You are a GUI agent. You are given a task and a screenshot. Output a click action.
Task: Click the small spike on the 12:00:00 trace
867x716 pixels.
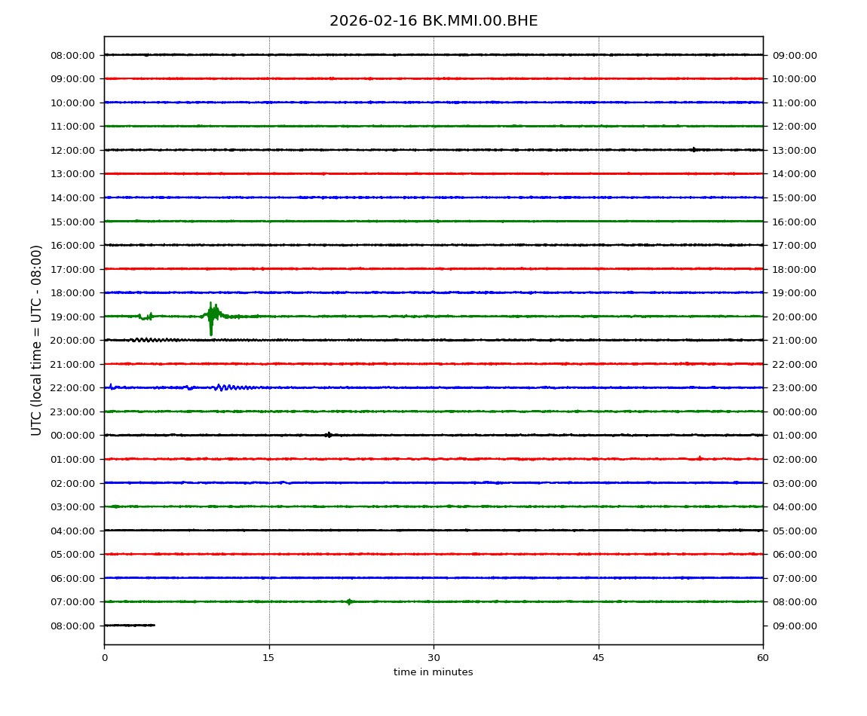pos(694,149)
